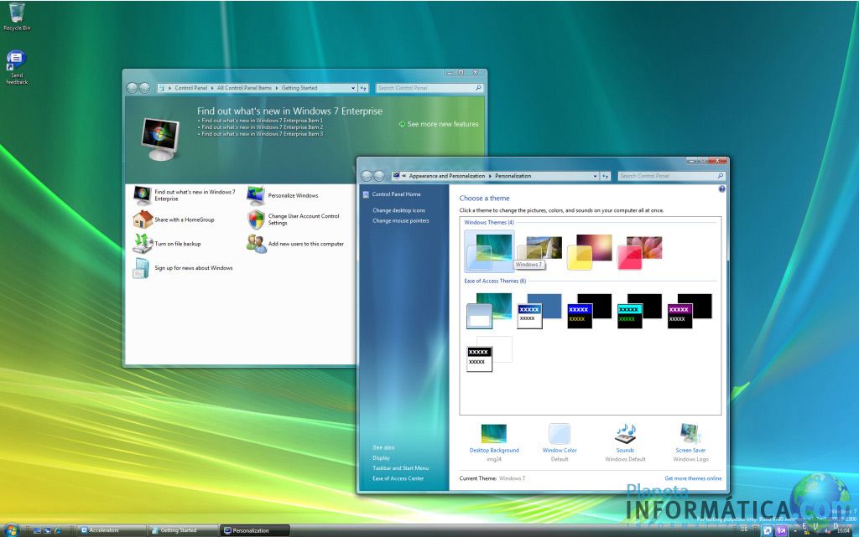This screenshot has width=859, height=537.
Task: Click All Control Panel Items breadcrumb
Action: coord(244,88)
